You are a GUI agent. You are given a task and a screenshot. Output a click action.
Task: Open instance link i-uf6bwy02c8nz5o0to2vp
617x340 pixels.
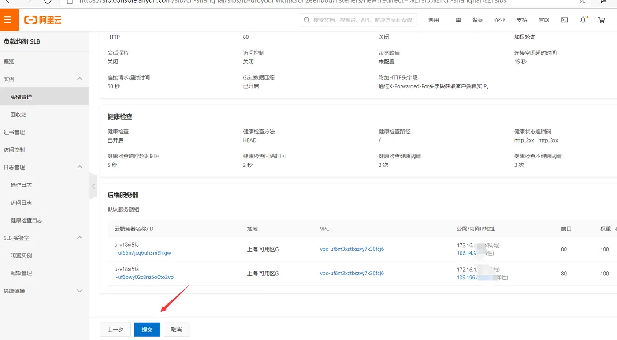pos(144,277)
